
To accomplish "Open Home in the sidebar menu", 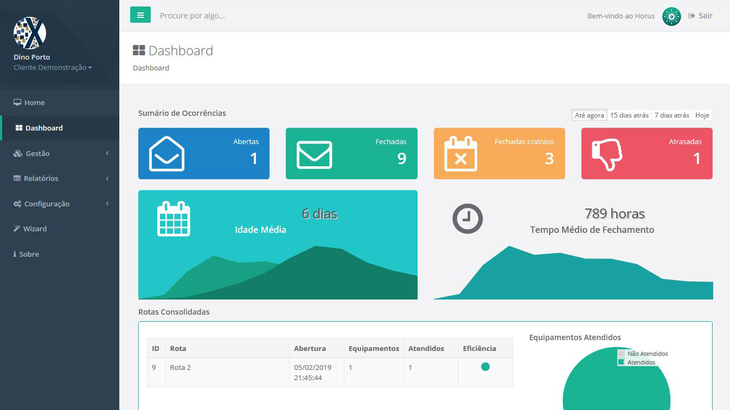I will [60, 102].
